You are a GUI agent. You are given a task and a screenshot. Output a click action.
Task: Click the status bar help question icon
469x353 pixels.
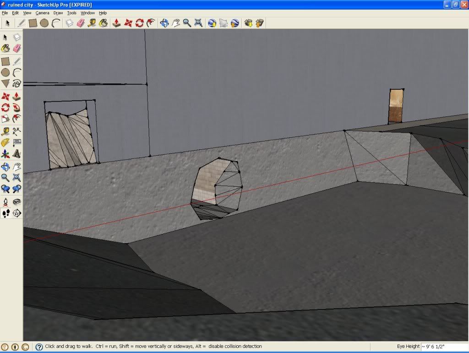(x=39, y=347)
